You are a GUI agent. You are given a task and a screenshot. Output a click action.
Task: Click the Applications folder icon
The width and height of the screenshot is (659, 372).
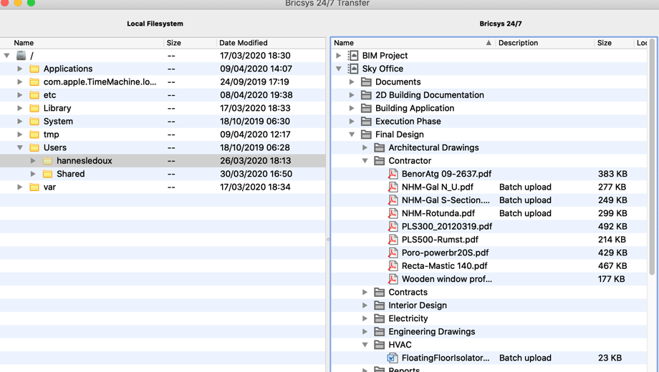click(34, 69)
